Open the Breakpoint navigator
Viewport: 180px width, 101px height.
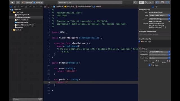(37, 7)
